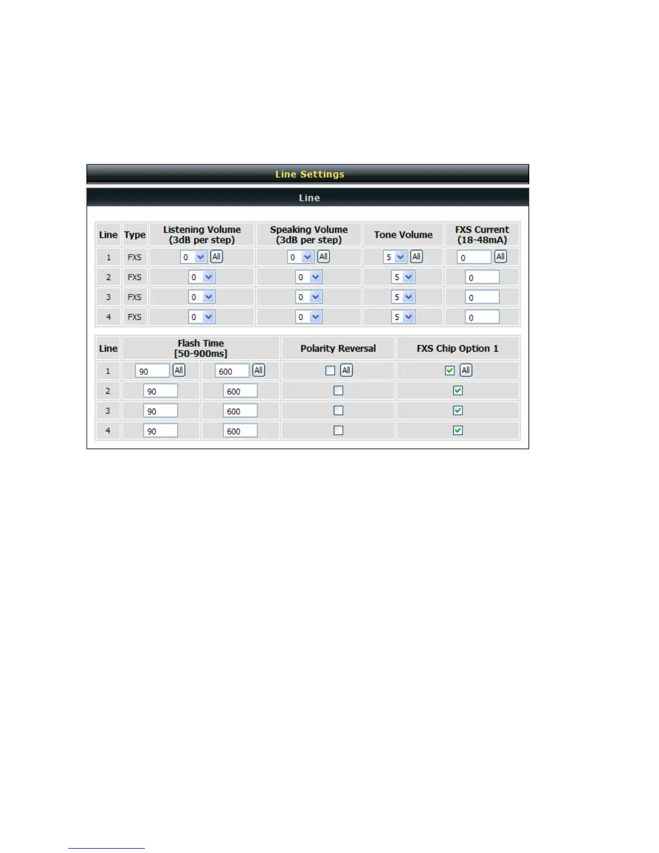Focus minimum Flash Time field for line 3
659x853 pixels.
click(x=160, y=411)
